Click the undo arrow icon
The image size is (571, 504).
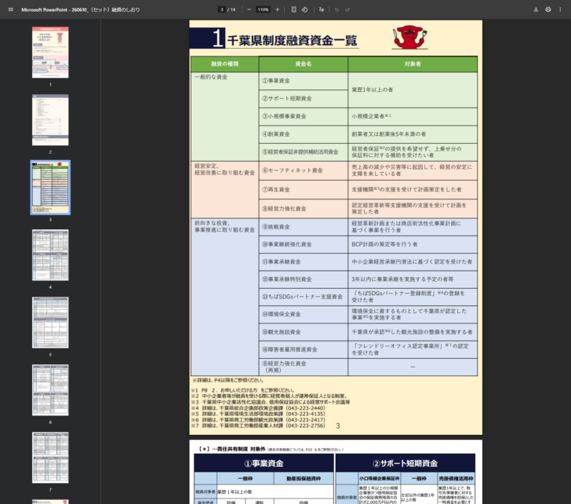336,9
